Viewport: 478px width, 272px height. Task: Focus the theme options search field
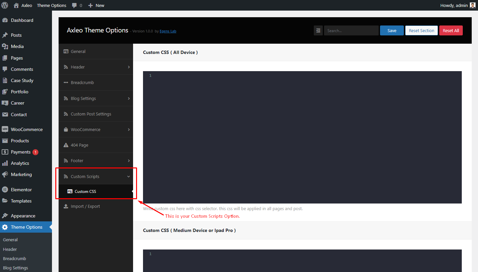[351, 30]
